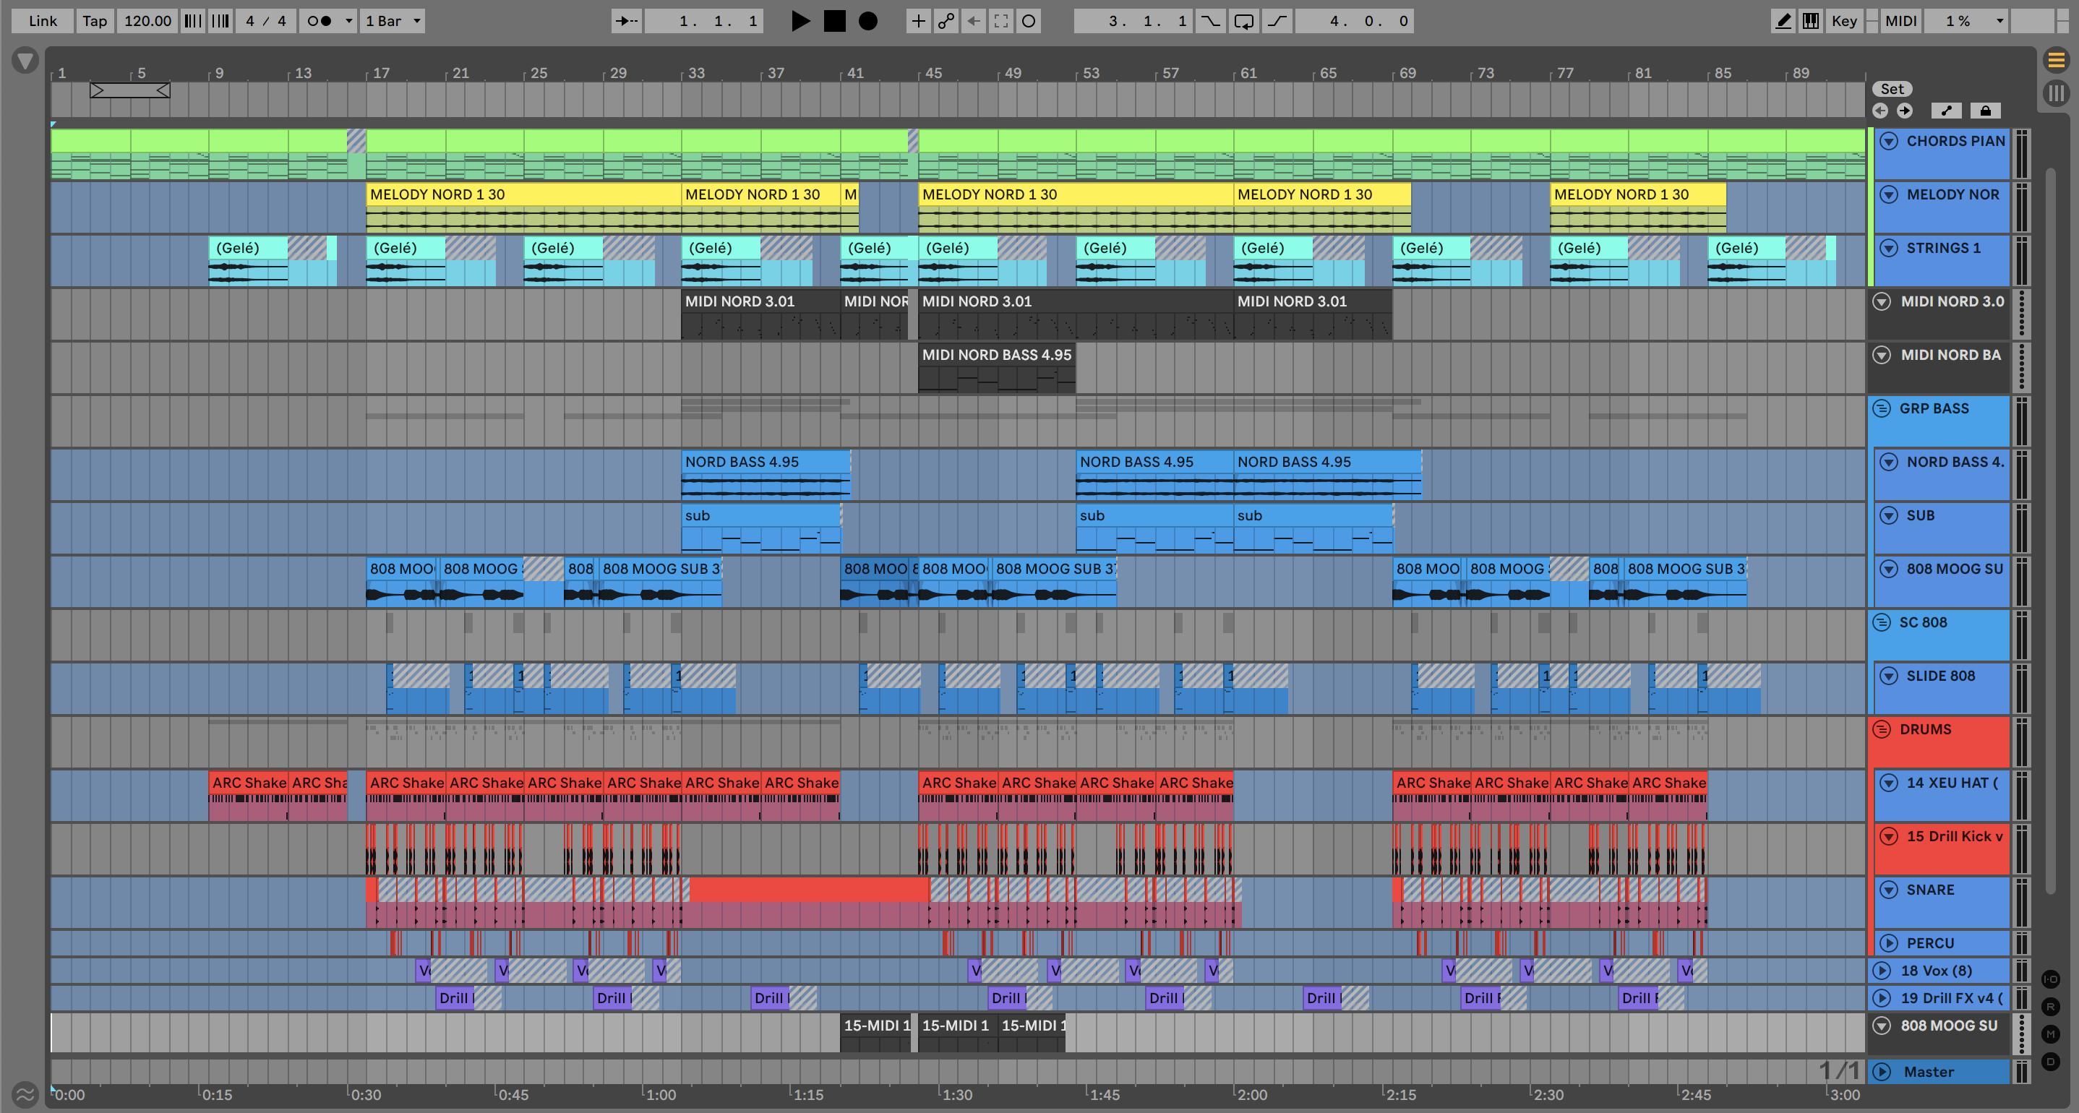The image size is (2079, 1113).
Task: Toggle the Automation Arm chain icon
Action: pos(946,21)
